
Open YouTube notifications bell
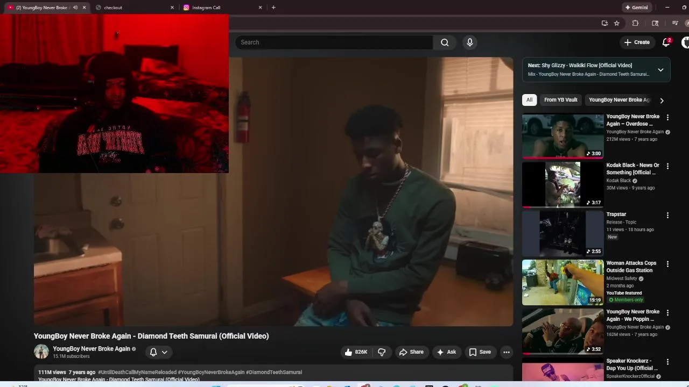click(x=666, y=42)
